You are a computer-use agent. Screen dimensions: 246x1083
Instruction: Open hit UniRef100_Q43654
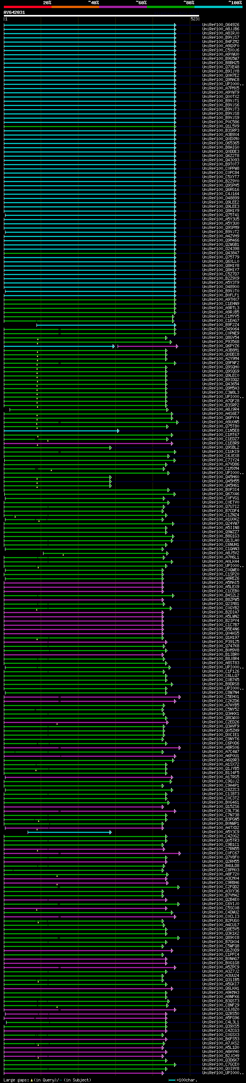coord(221,384)
